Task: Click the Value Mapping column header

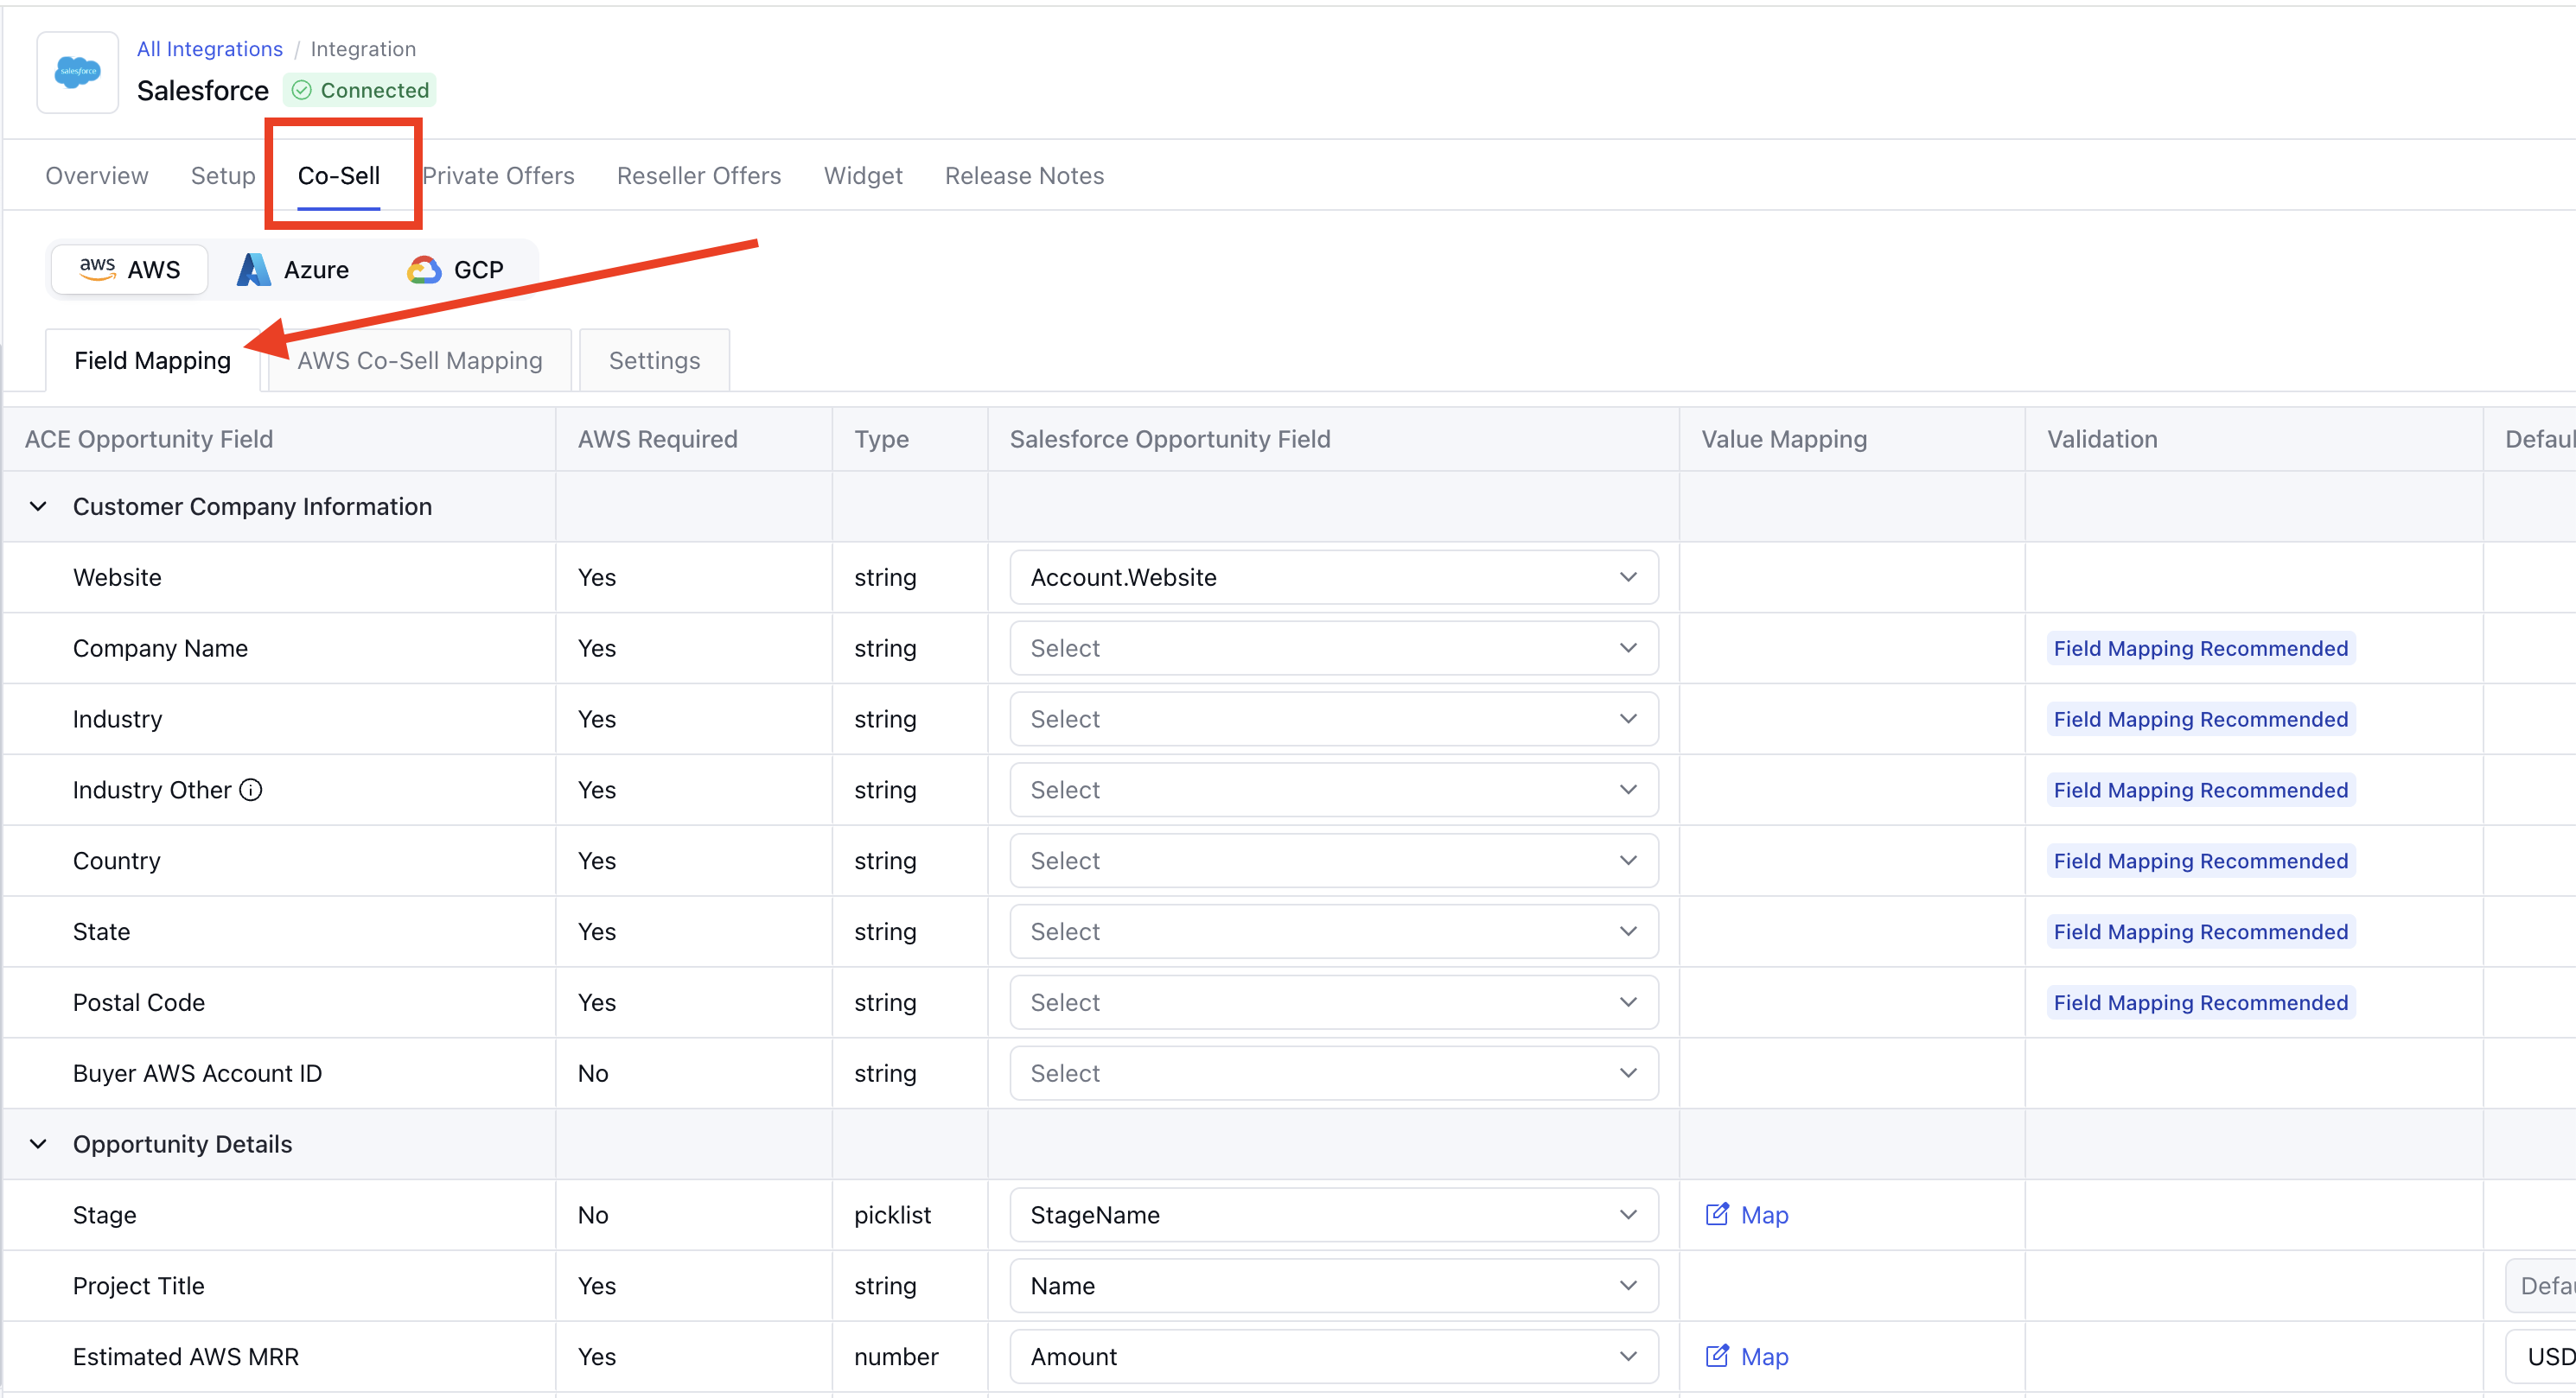Action: (1784, 440)
